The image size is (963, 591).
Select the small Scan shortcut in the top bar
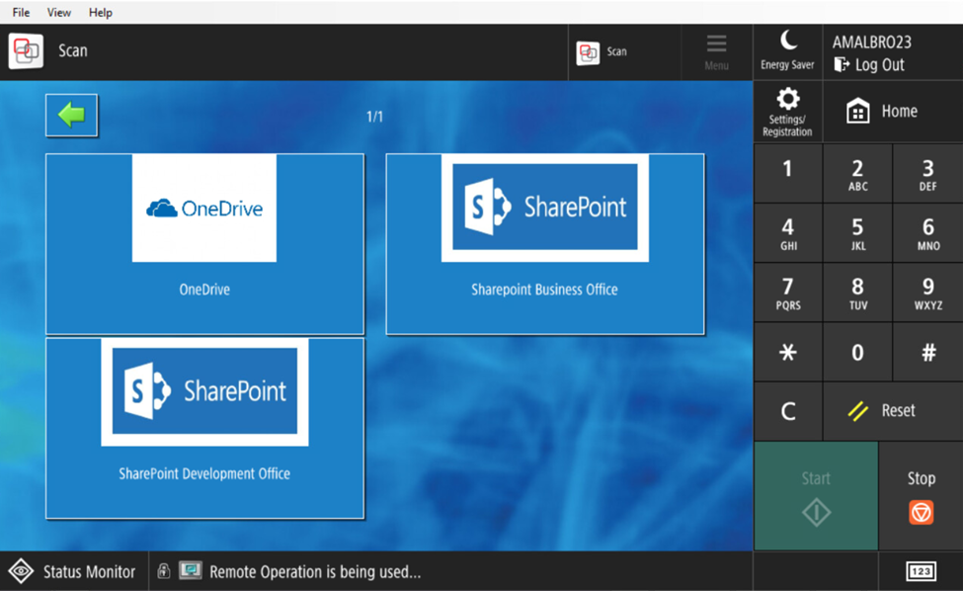(624, 52)
